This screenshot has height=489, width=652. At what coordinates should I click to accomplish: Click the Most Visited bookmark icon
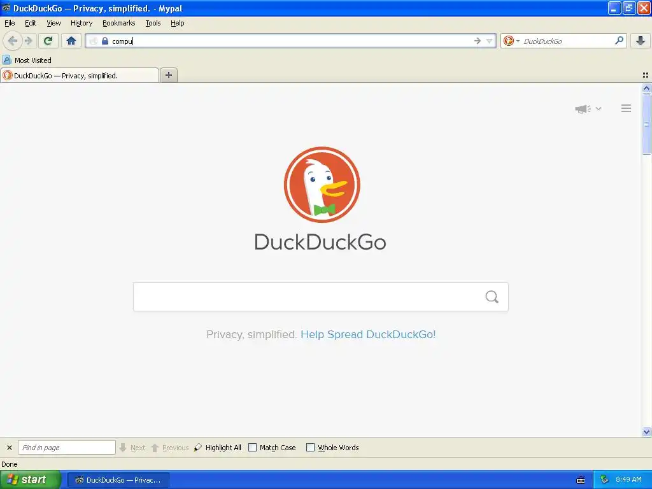tap(6, 60)
